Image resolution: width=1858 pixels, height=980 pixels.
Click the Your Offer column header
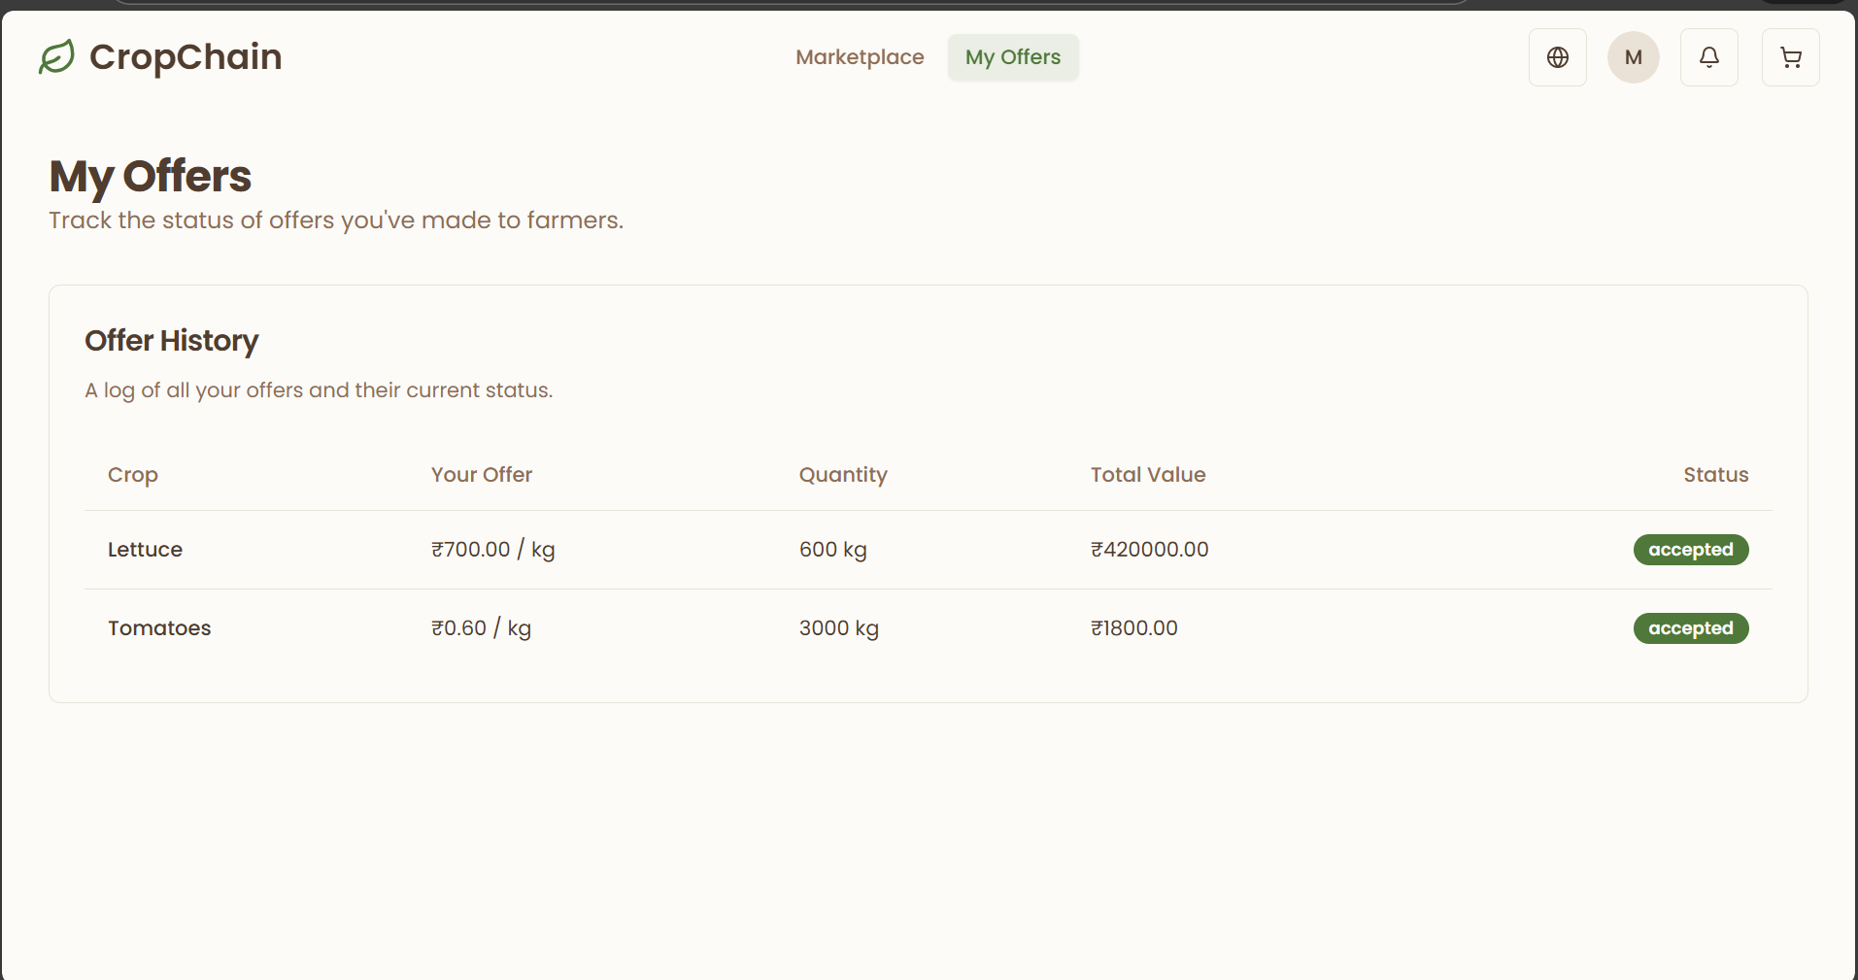pos(482,475)
